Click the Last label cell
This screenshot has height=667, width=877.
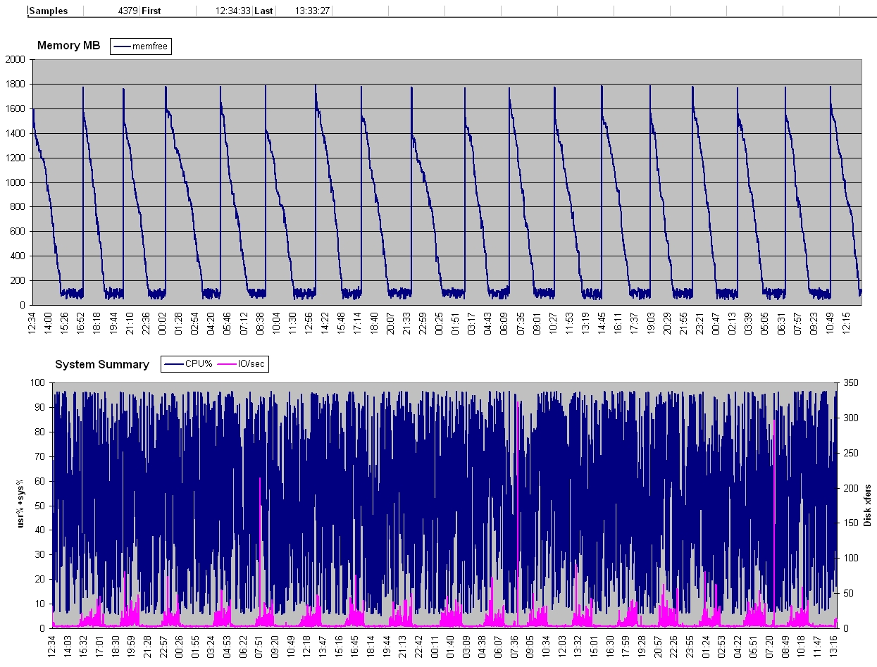(263, 11)
